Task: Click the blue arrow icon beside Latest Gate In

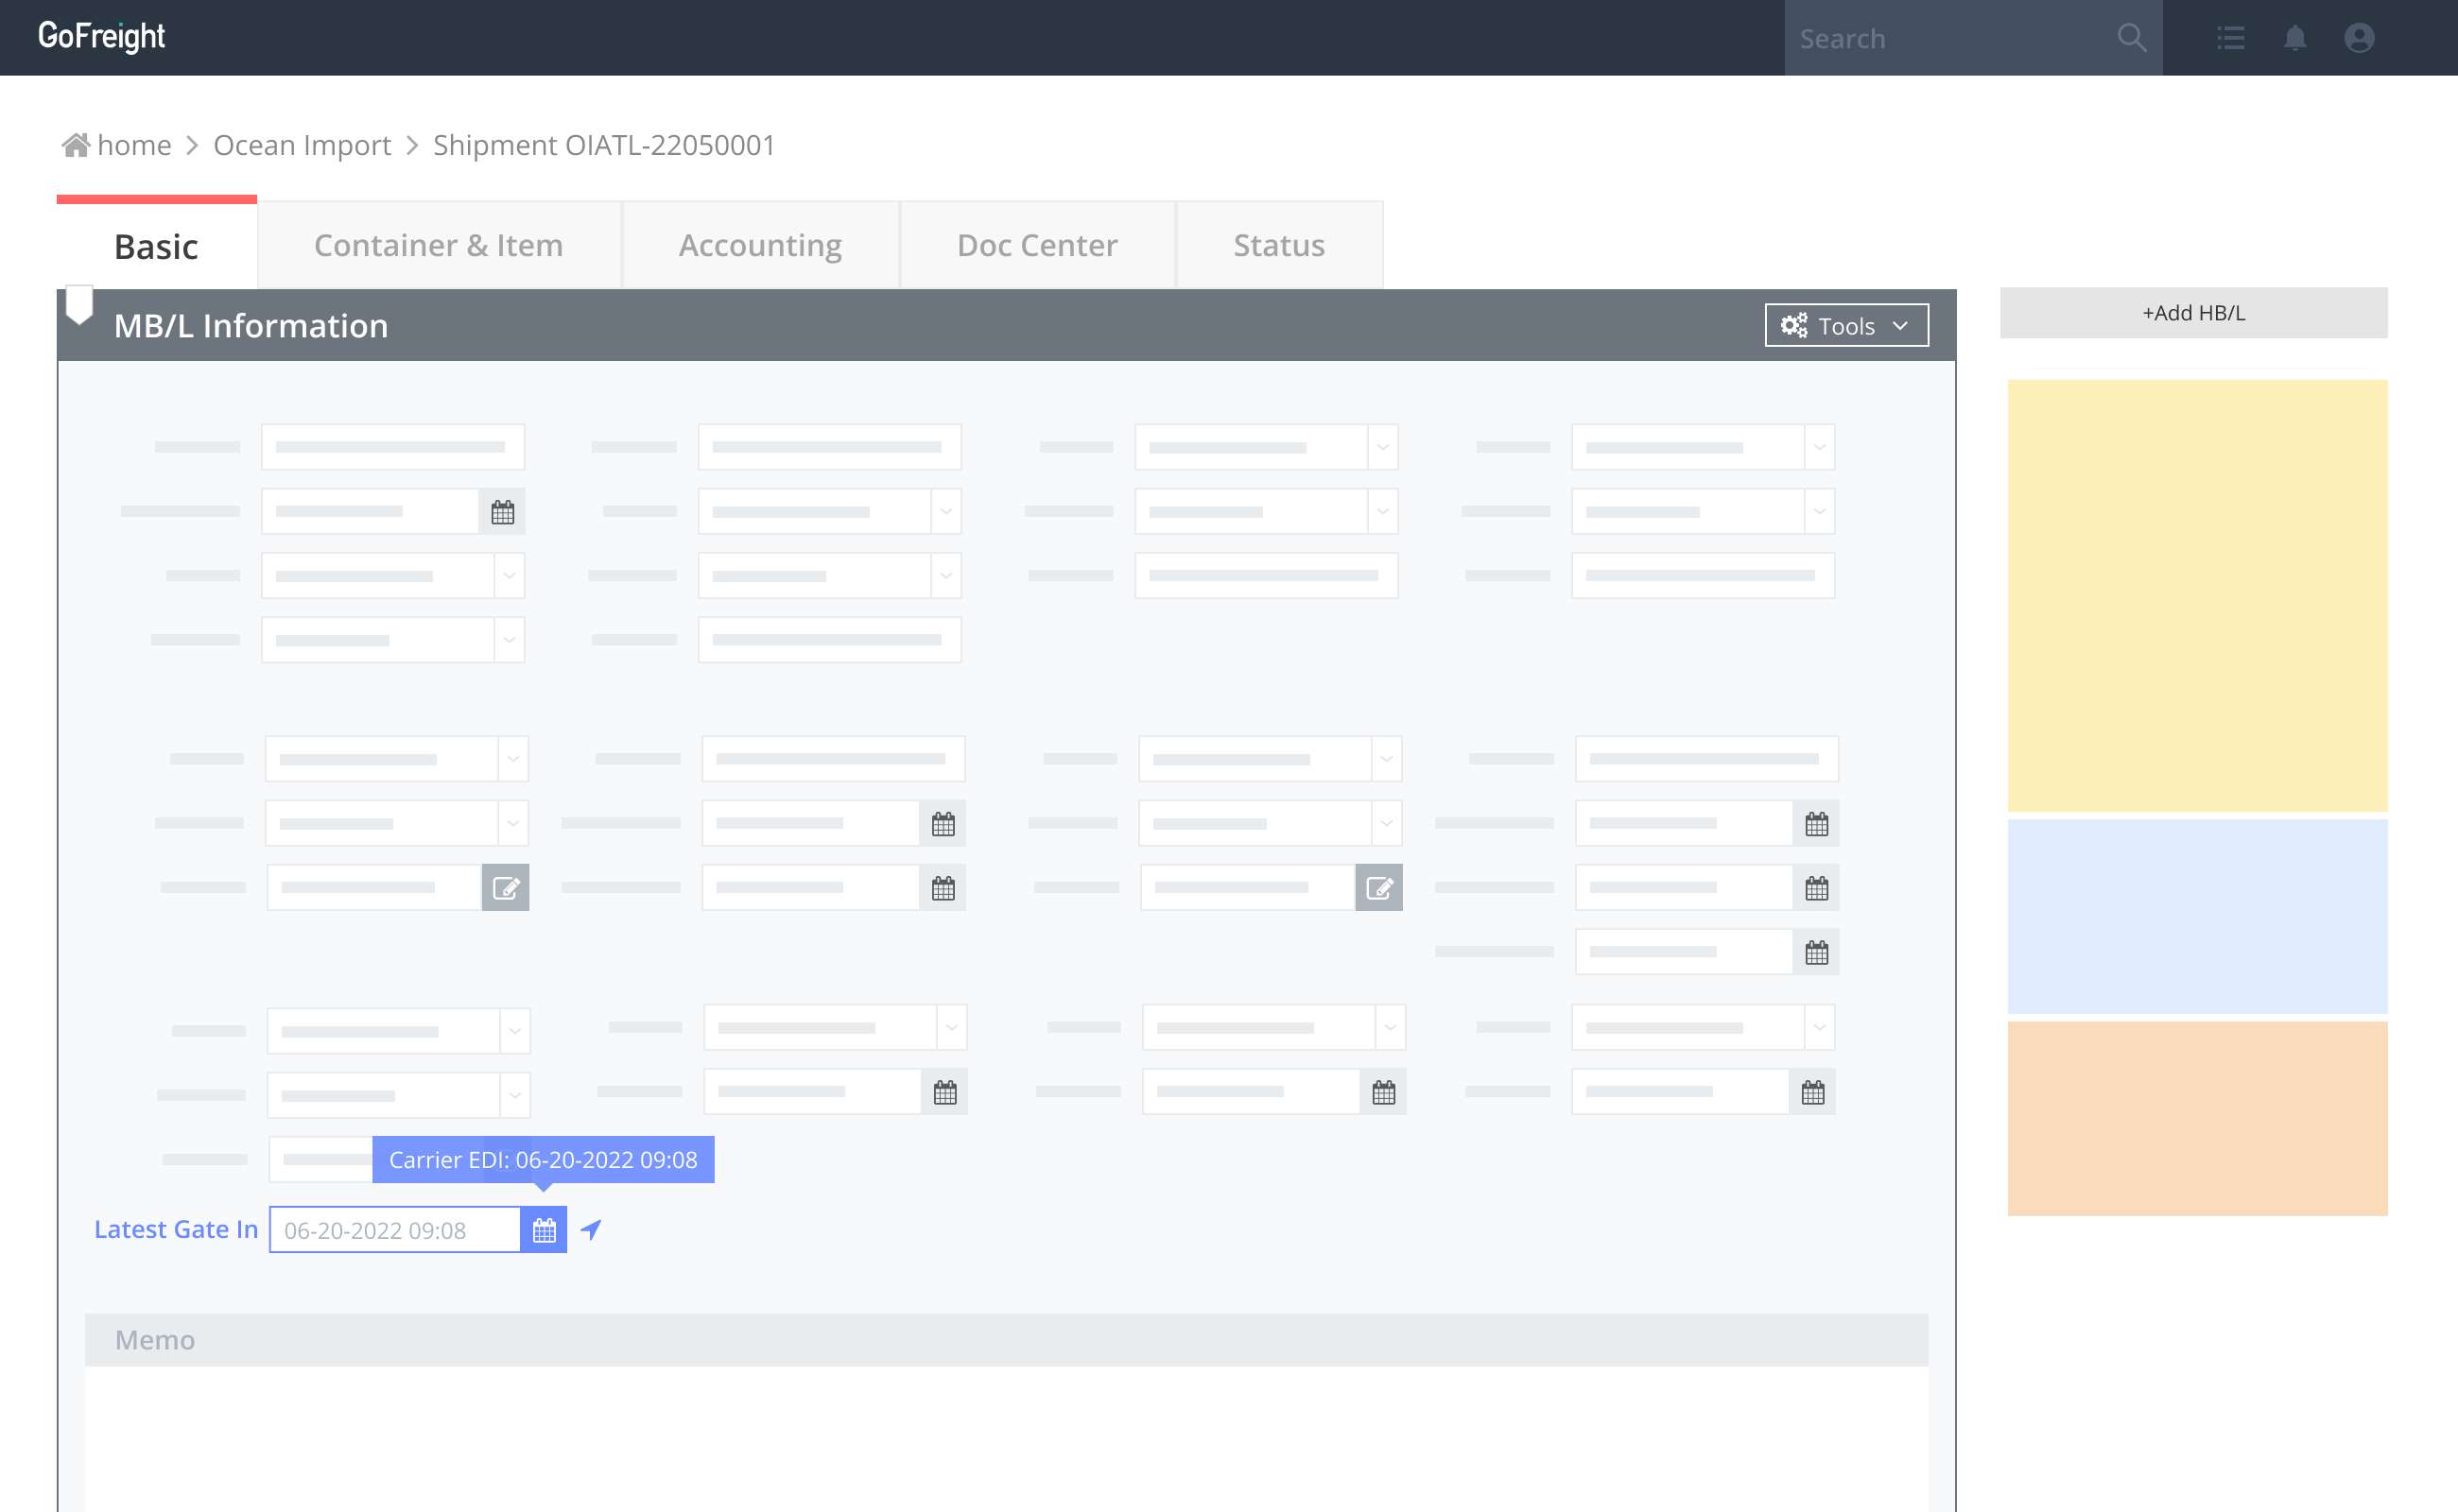Action: (x=591, y=1229)
